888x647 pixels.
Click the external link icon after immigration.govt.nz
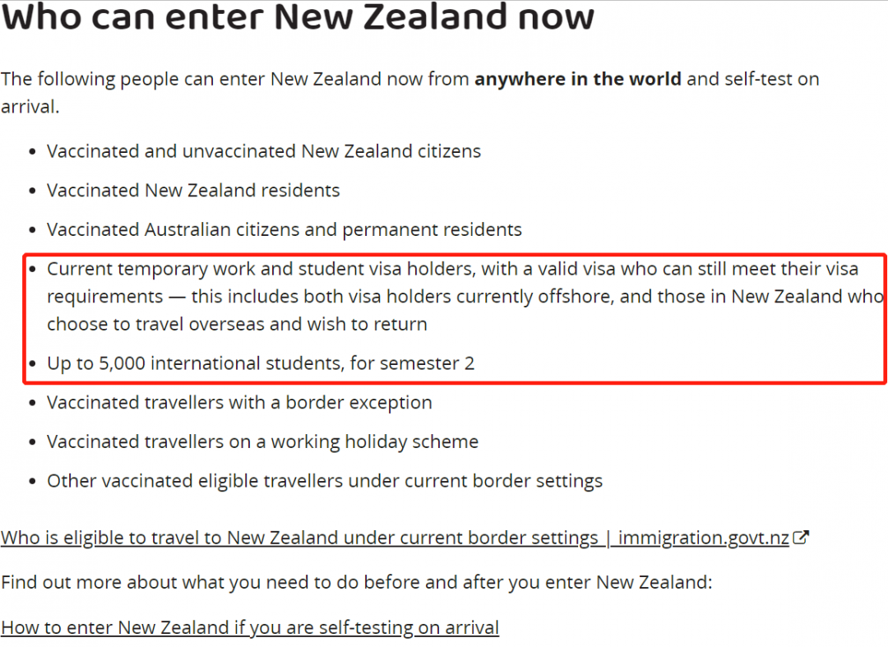[801, 537]
